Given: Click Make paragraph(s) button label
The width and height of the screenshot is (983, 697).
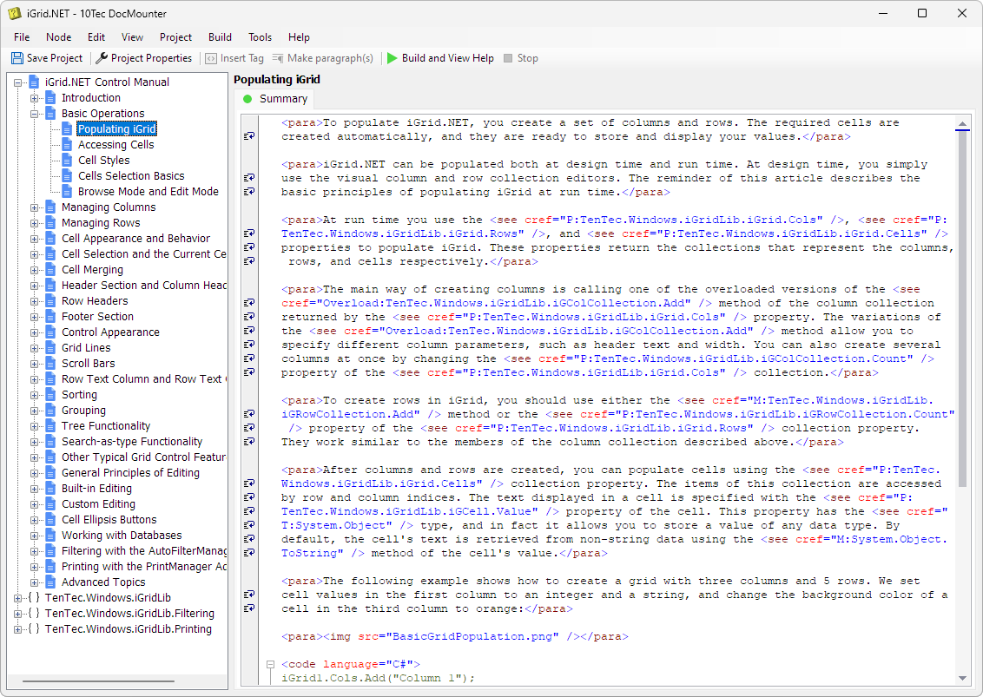Looking at the screenshot, I should pyautogui.click(x=330, y=58).
